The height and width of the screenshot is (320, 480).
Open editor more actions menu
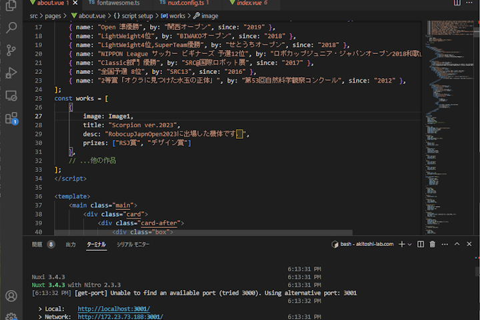coord(469,3)
